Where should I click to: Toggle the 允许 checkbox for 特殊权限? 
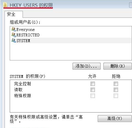pyautogui.click(x=93, y=96)
